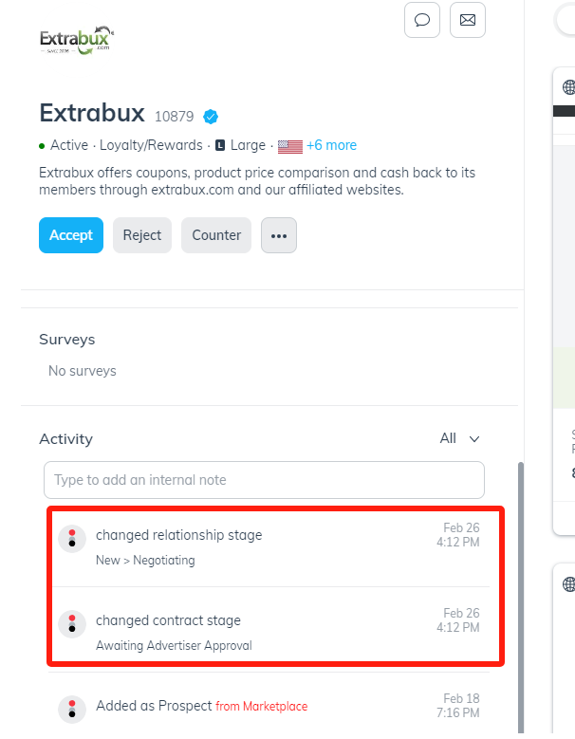Expand the Activity All filter dropdown
The width and height of the screenshot is (575, 739).
(x=460, y=438)
